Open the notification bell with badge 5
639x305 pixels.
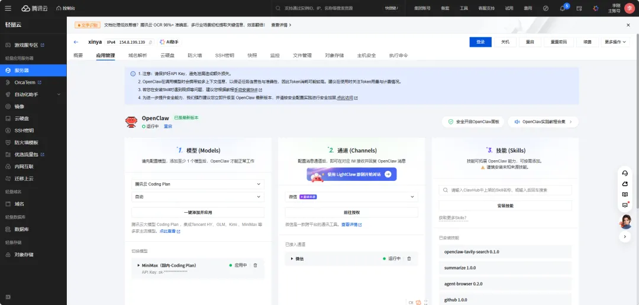563,8
